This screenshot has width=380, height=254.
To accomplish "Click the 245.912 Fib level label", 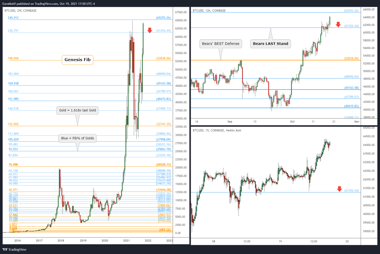I will tap(13, 18).
